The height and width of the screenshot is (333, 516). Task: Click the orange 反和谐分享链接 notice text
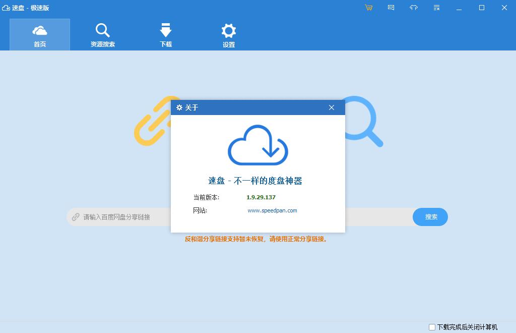[256, 239]
